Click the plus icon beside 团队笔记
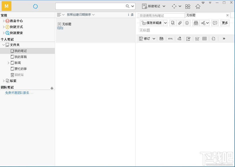Viewport: 235px width, 167px height. [52, 88]
